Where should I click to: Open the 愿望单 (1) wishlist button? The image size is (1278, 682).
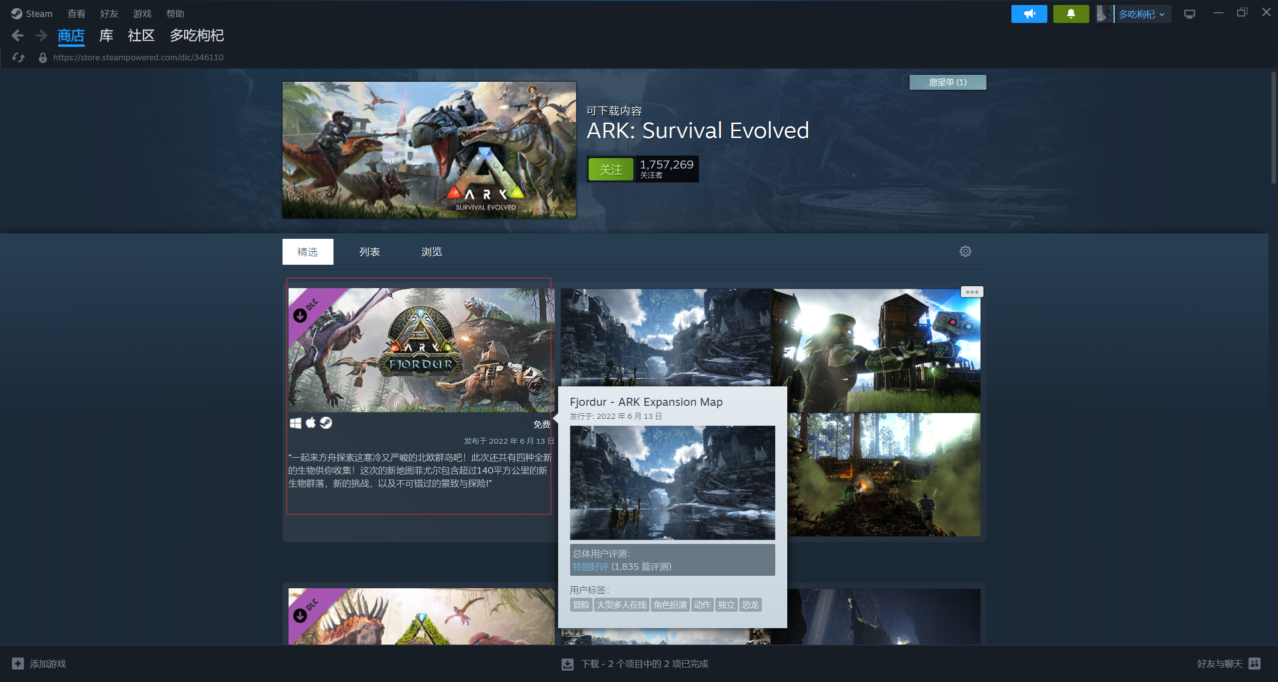pos(947,82)
